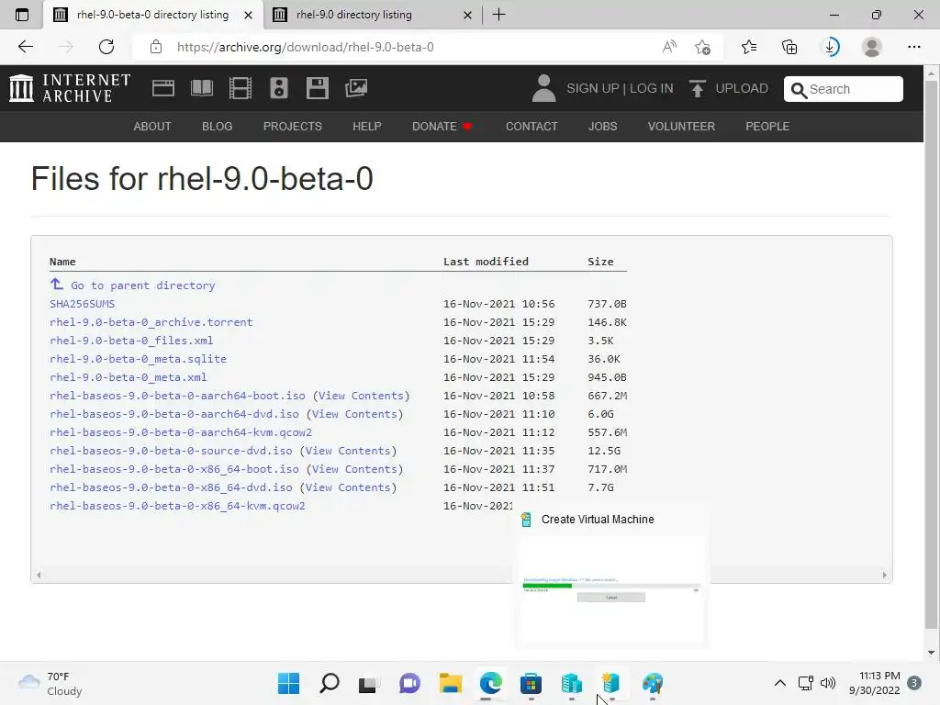Viewport: 940px width, 705px height.
Task: Open browser Settings and more menu
Action: coord(913,47)
